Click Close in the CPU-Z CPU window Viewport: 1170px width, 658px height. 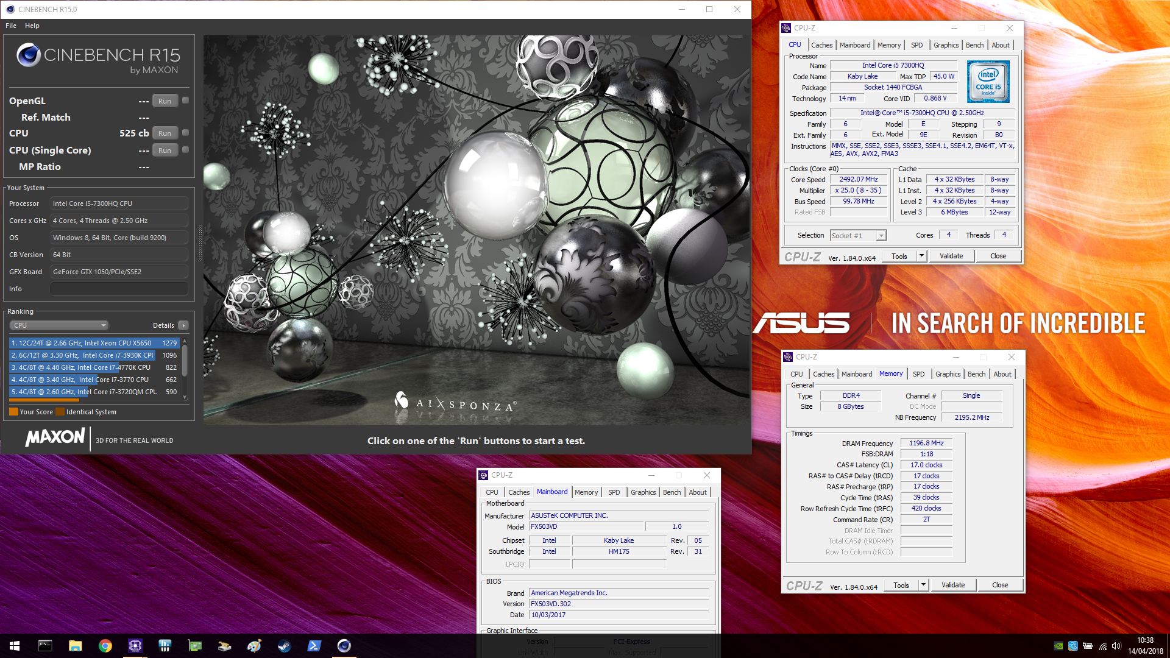pos(998,256)
